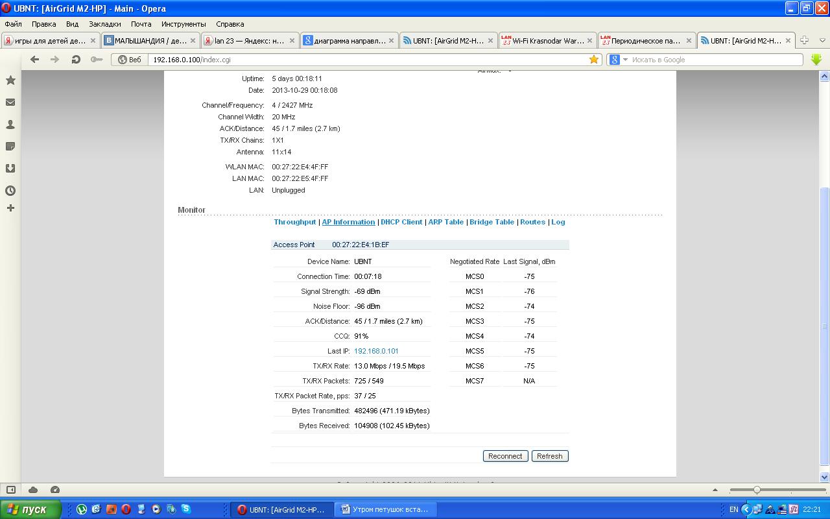Close the Wi-Fi Krasnodar tab
Image resolution: width=830 pixels, height=519 pixels.
(x=589, y=40)
